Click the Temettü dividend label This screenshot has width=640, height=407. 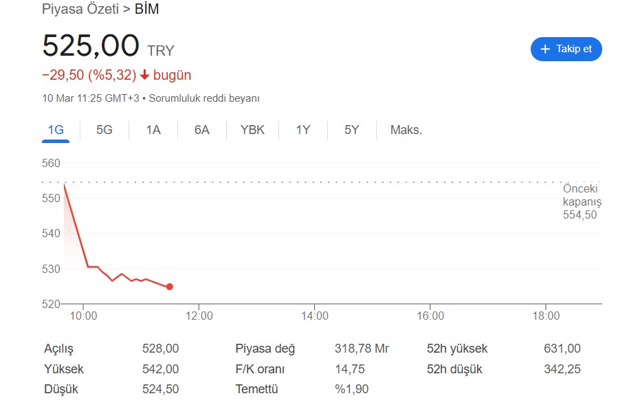[x=256, y=389]
